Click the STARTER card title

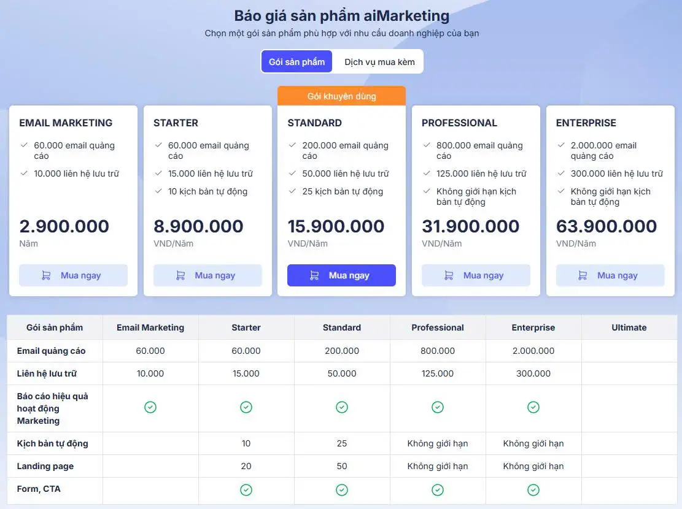click(x=176, y=123)
